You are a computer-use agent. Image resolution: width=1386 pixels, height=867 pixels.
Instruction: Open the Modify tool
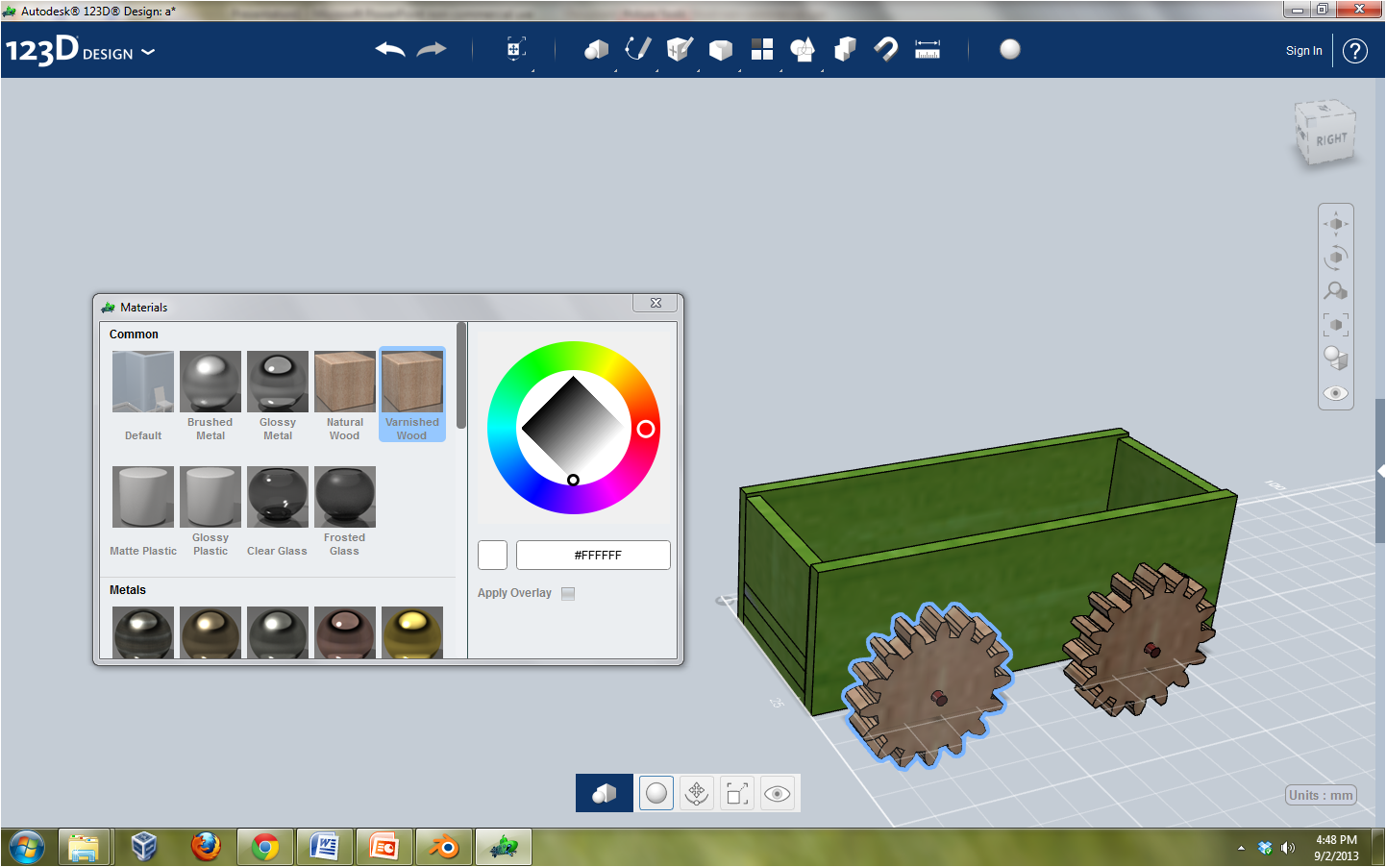pos(721,49)
